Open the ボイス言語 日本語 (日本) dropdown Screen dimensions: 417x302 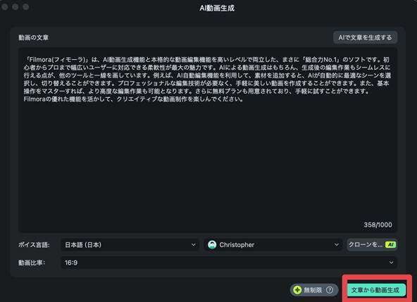[x=130, y=245]
